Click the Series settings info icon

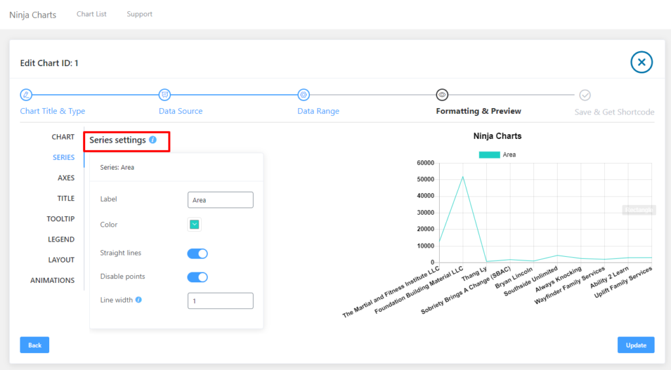click(x=153, y=140)
